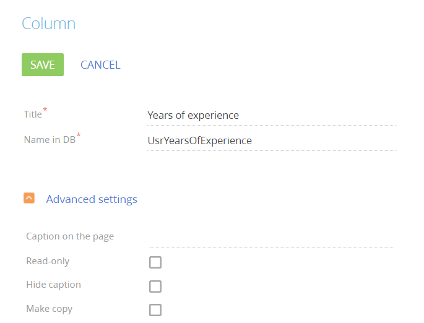This screenshot has width=424, height=323.
Task: Click the Name in DB label
Action: 50,140
